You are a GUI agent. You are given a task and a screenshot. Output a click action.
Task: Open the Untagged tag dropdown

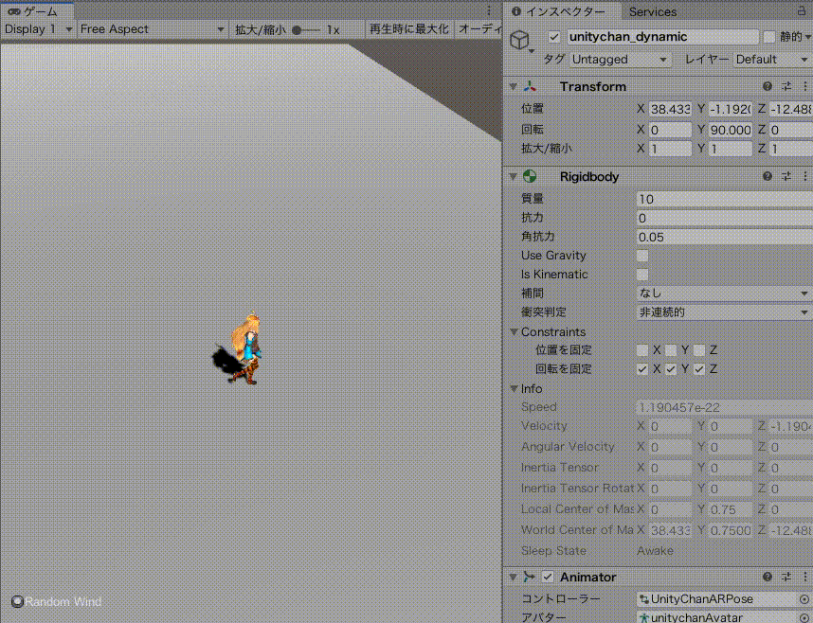(x=619, y=59)
